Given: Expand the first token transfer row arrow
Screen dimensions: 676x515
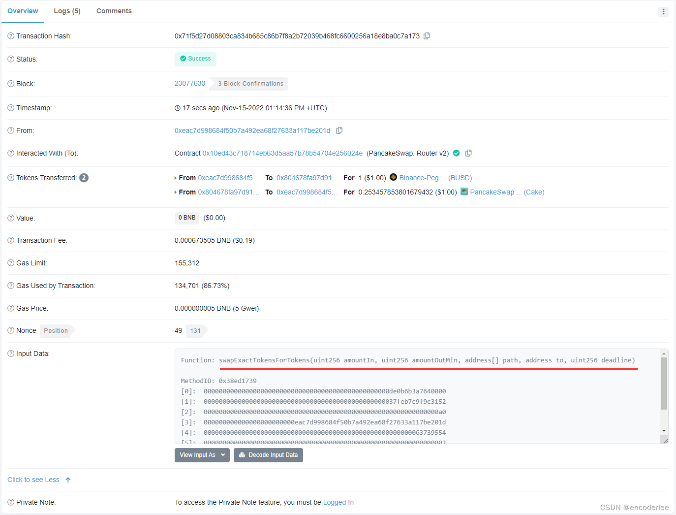Looking at the screenshot, I should pyautogui.click(x=176, y=178).
